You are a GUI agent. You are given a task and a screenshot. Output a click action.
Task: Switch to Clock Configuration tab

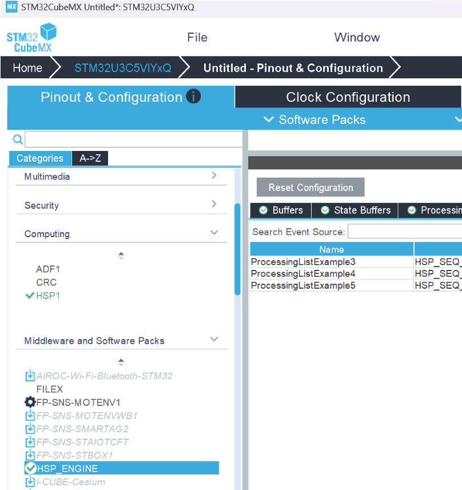(x=348, y=97)
